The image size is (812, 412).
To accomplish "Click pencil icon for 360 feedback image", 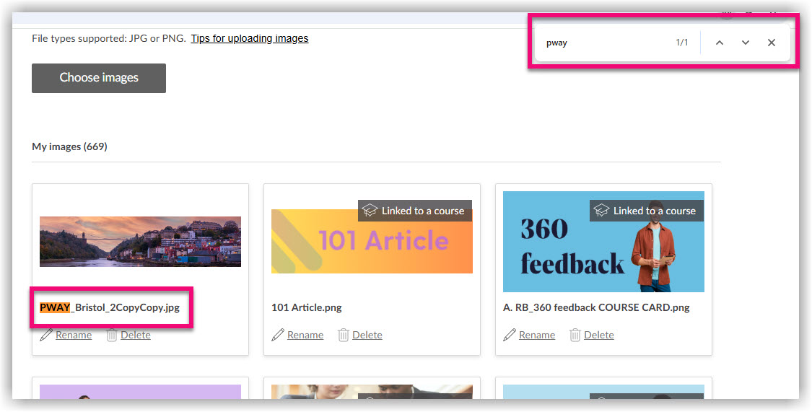I will [510, 335].
